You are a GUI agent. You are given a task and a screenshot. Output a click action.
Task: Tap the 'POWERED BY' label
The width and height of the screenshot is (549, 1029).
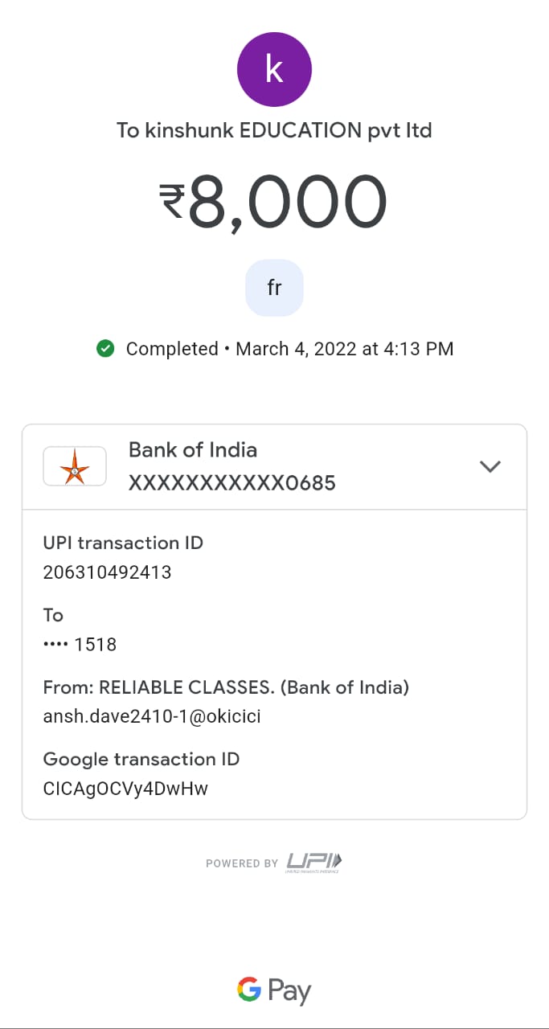242,863
